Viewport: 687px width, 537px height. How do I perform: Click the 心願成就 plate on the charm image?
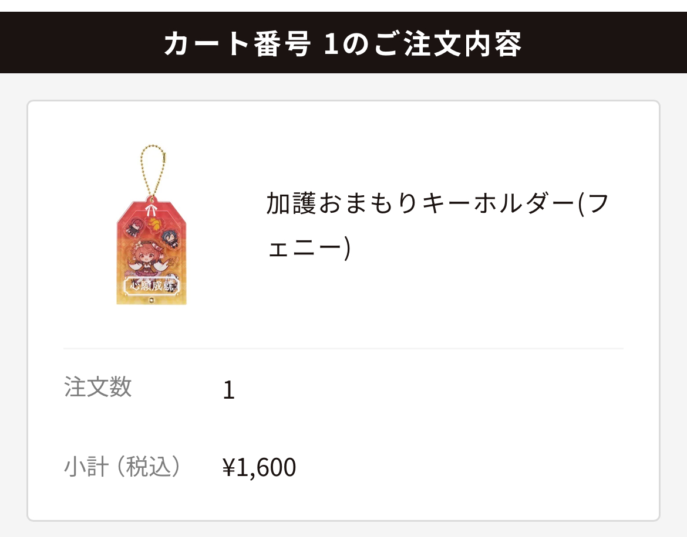[151, 287]
